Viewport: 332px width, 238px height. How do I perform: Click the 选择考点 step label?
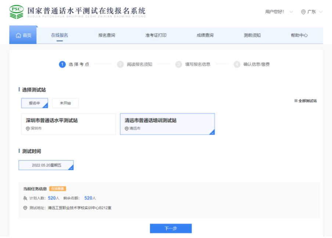pos(79,64)
